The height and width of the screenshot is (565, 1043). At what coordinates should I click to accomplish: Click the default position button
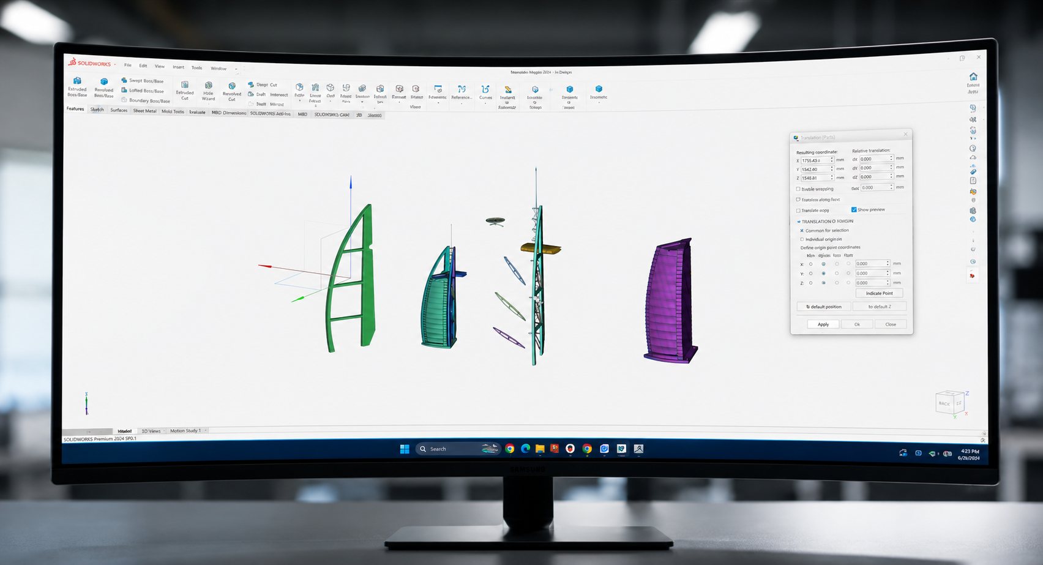pyautogui.click(x=824, y=307)
